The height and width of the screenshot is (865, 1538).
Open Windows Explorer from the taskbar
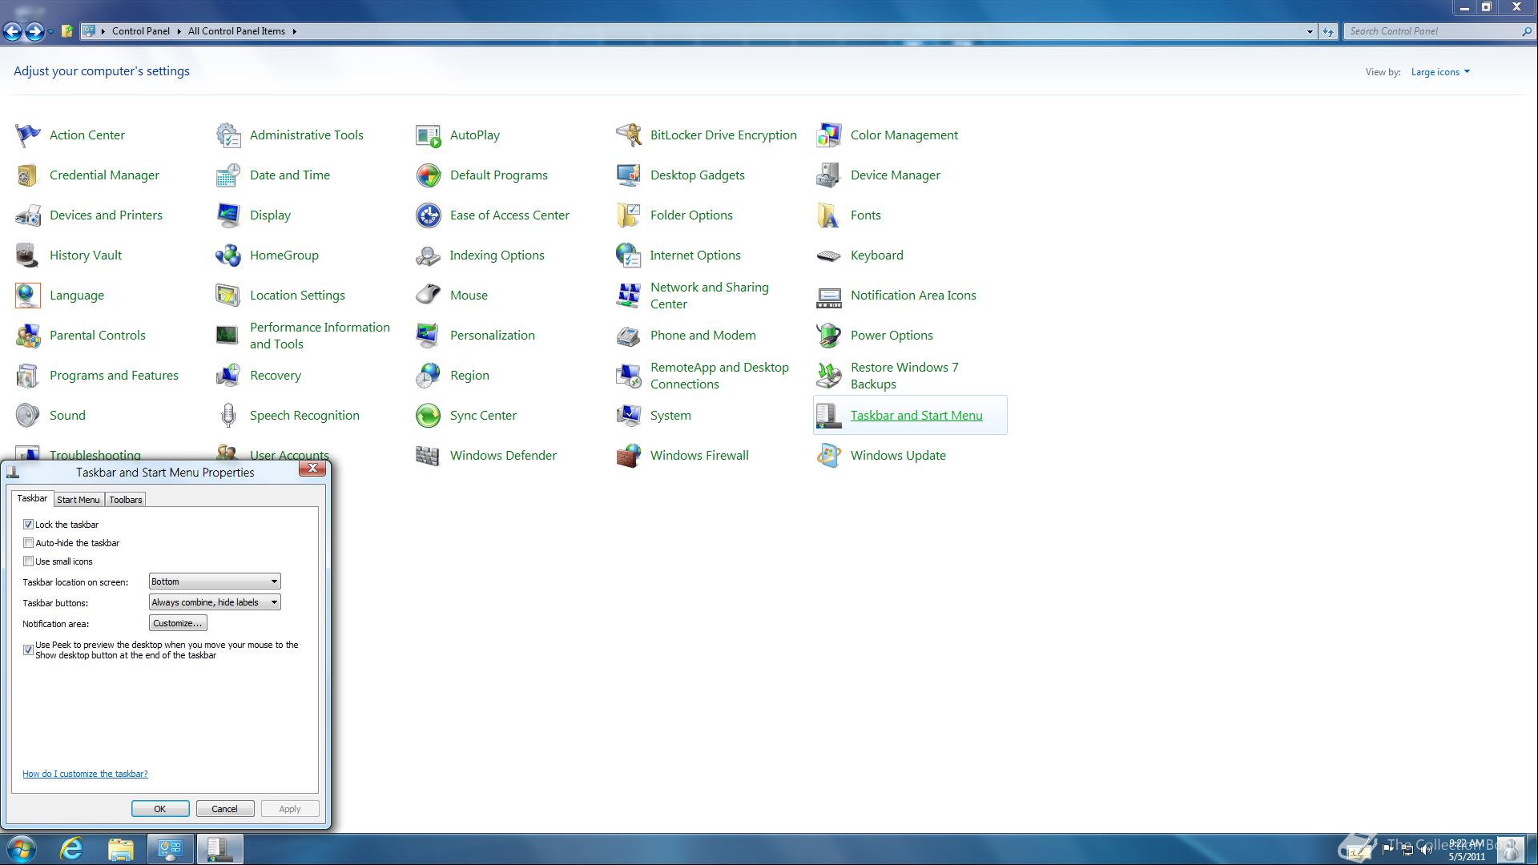[x=120, y=849]
